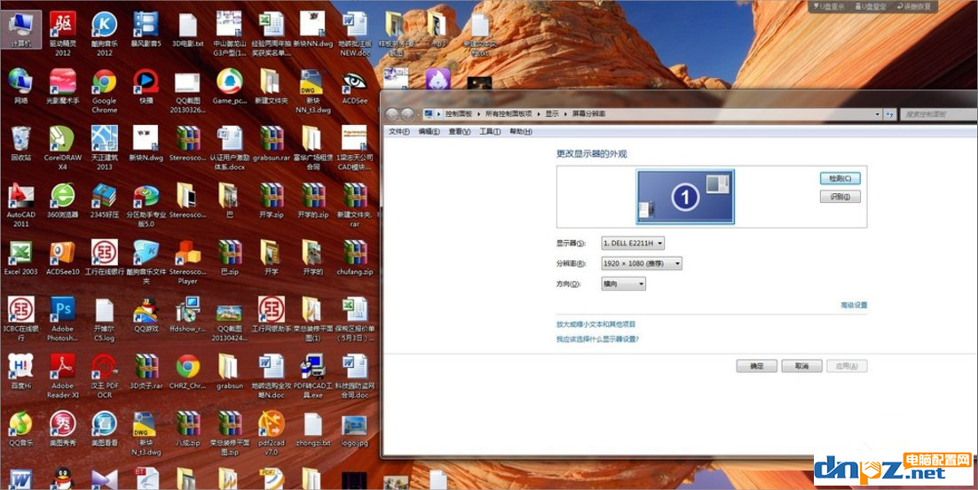978x490 pixels.
Task: Select the 计算机 desktop icon
Action: (x=21, y=29)
